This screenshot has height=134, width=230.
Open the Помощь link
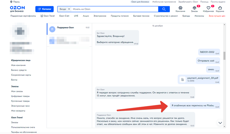(204, 2)
